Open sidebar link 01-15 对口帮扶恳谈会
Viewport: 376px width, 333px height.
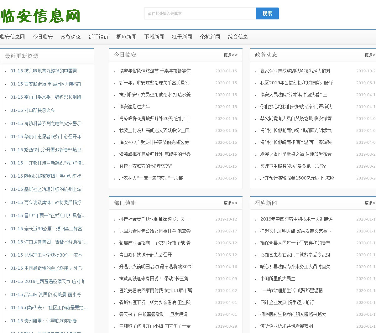click(x=33, y=110)
